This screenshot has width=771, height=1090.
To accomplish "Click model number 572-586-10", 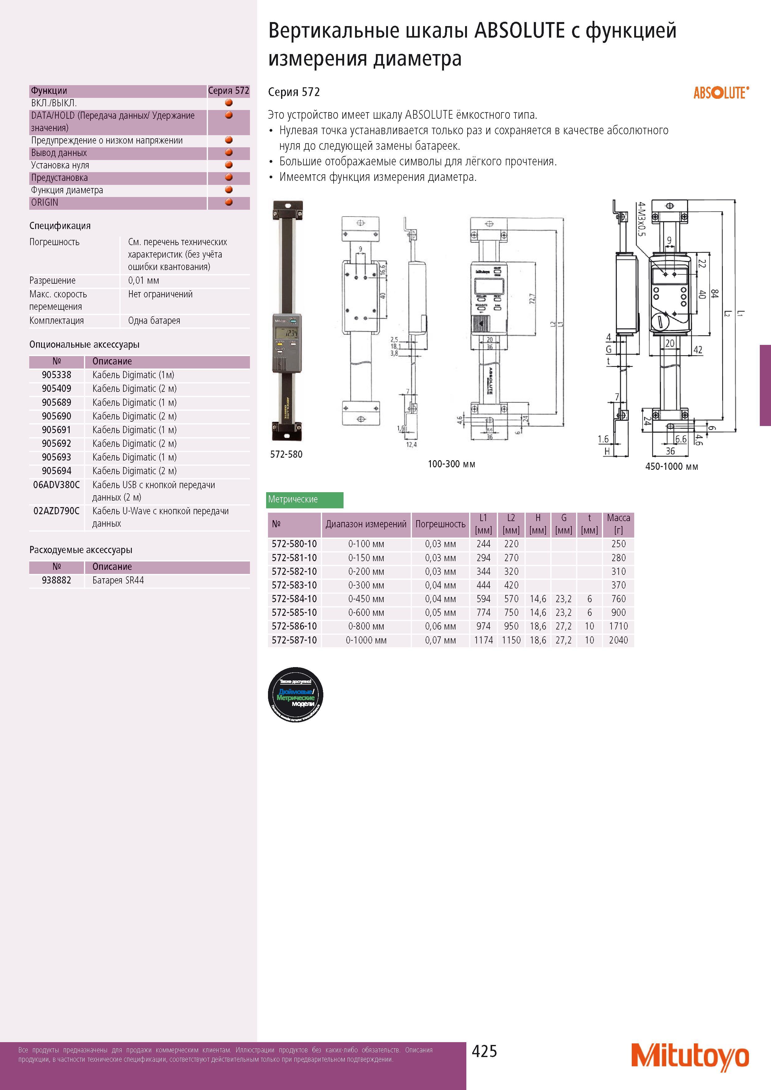I will click(x=294, y=627).
